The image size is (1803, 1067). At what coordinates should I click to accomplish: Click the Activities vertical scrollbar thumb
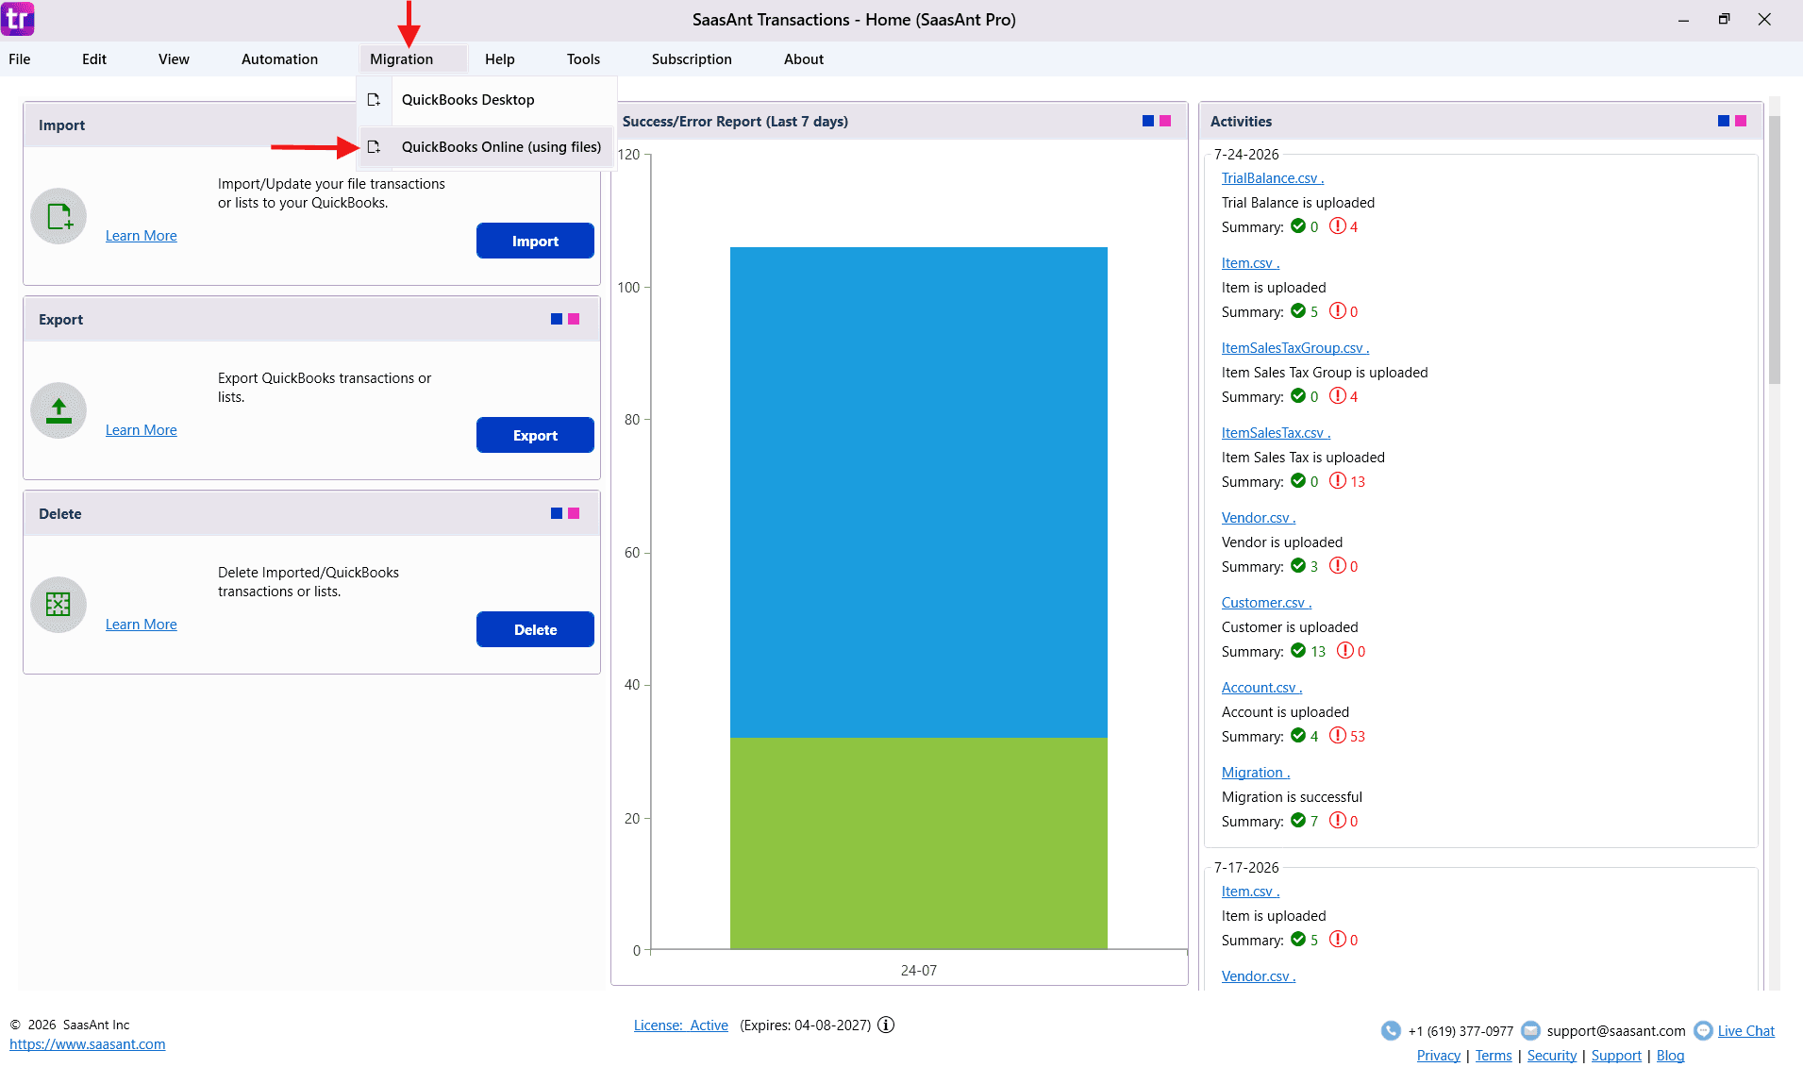(x=1774, y=250)
